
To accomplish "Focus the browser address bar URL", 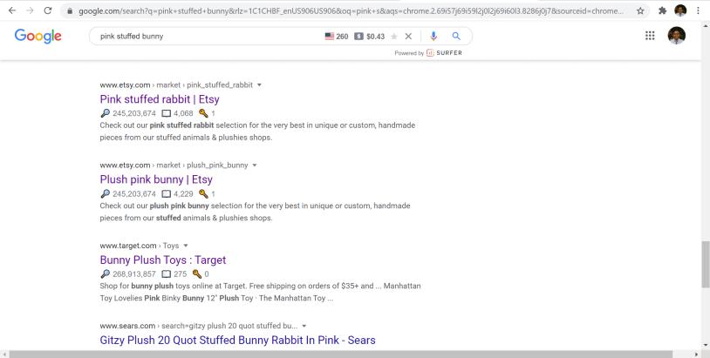I will click(351, 10).
